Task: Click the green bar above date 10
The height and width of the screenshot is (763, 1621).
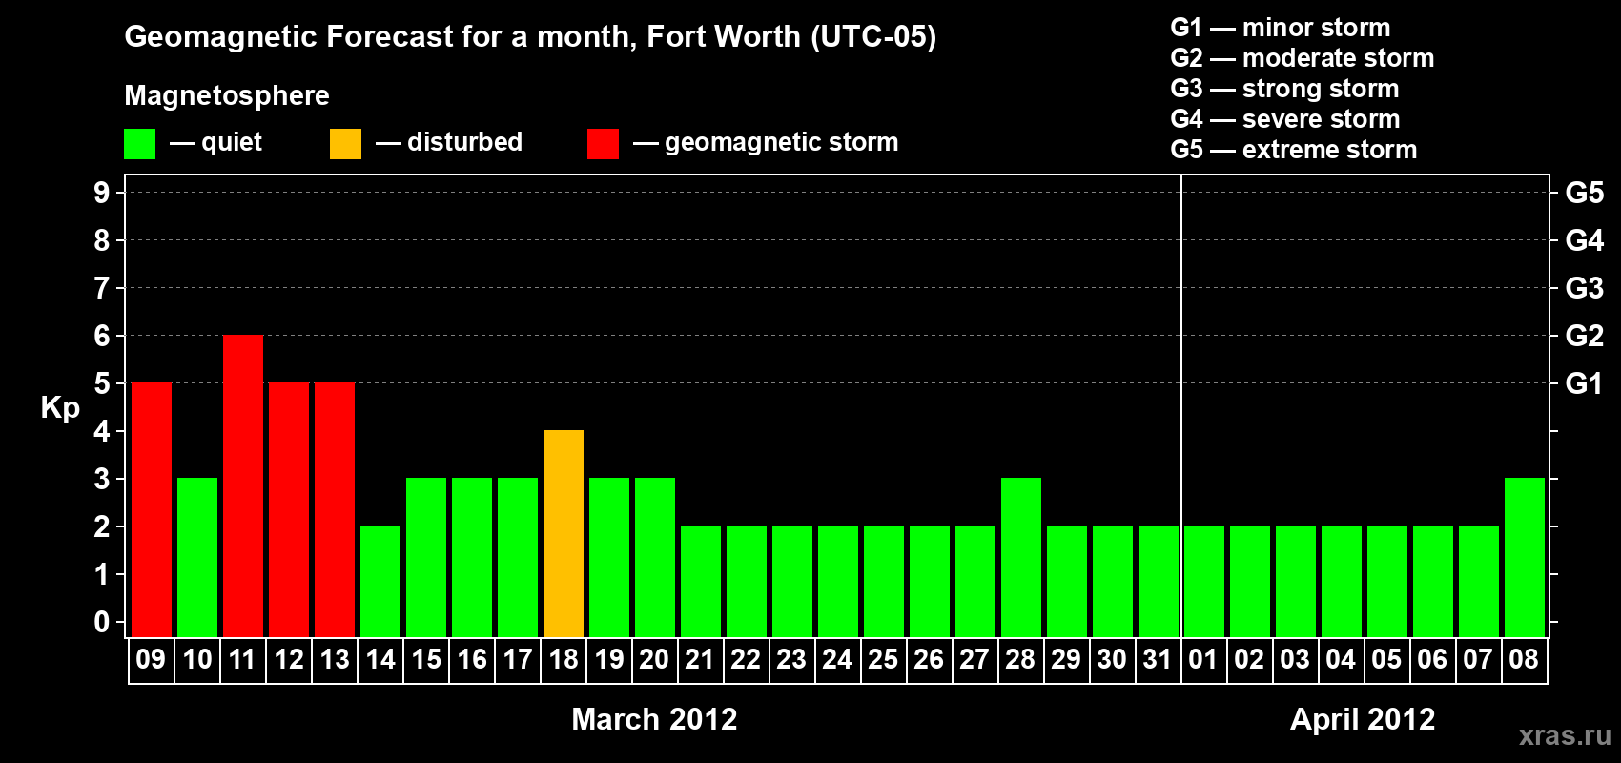Action: coord(197,558)
